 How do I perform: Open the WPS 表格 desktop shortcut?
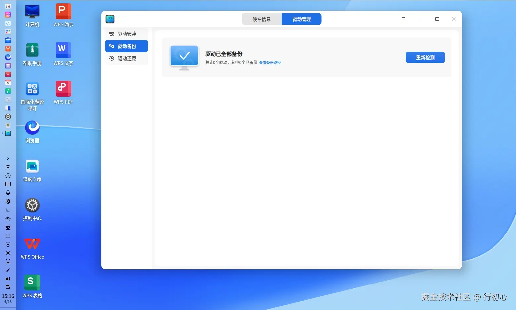click(32, 287)
